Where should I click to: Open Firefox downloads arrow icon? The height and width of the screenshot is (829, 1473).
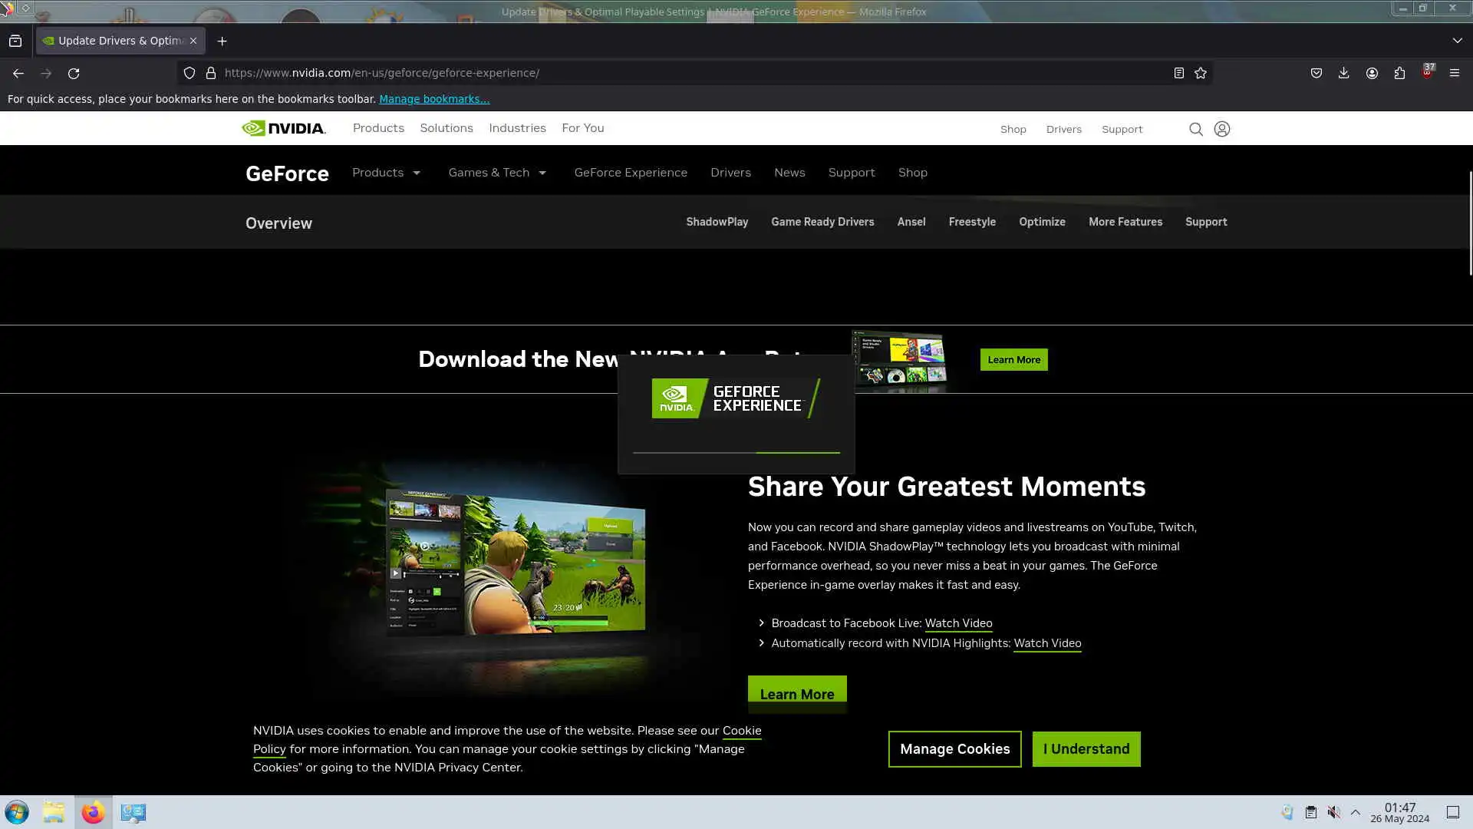click(1343, 73)
